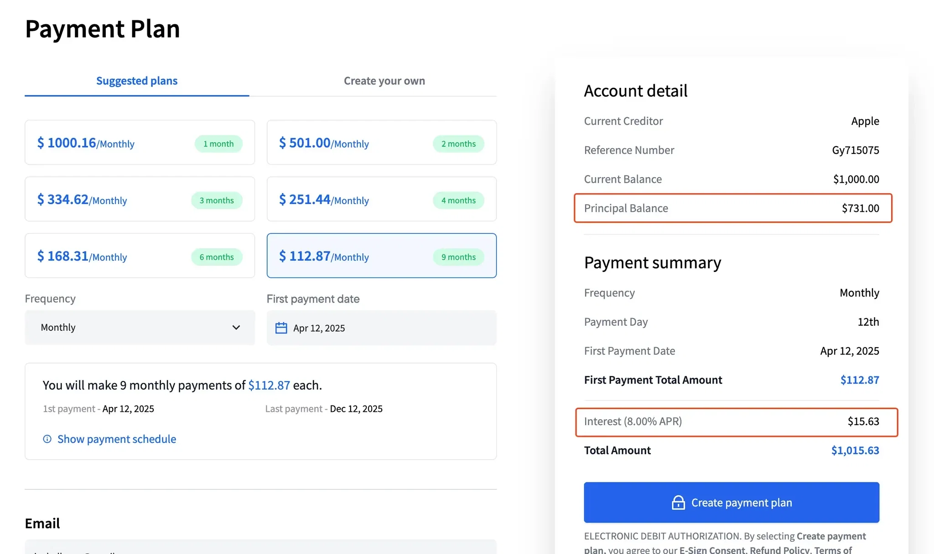934x554 pixels.
Task: Click the 9 months green badge
Action: click(x=458, y=257)
